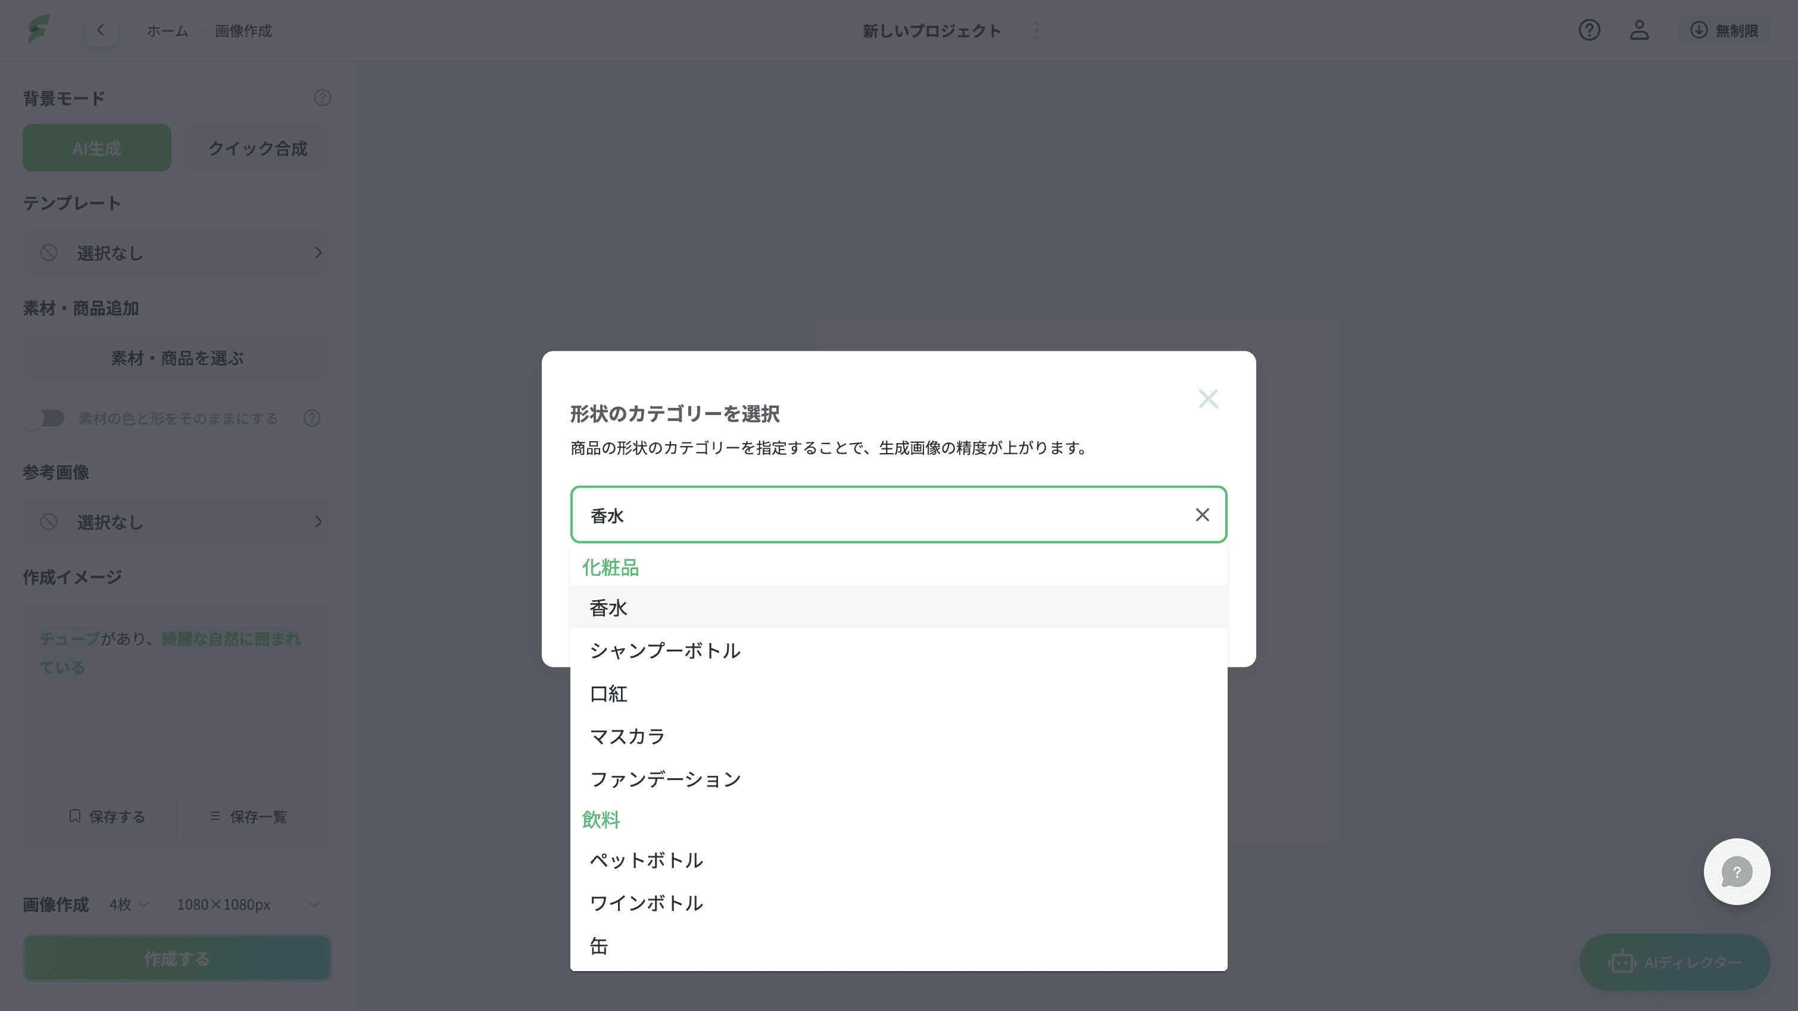Toggle 素材の色と形をそのままにする switch
This screenshot has height=1011, width=1798.
tap(43, 418)
